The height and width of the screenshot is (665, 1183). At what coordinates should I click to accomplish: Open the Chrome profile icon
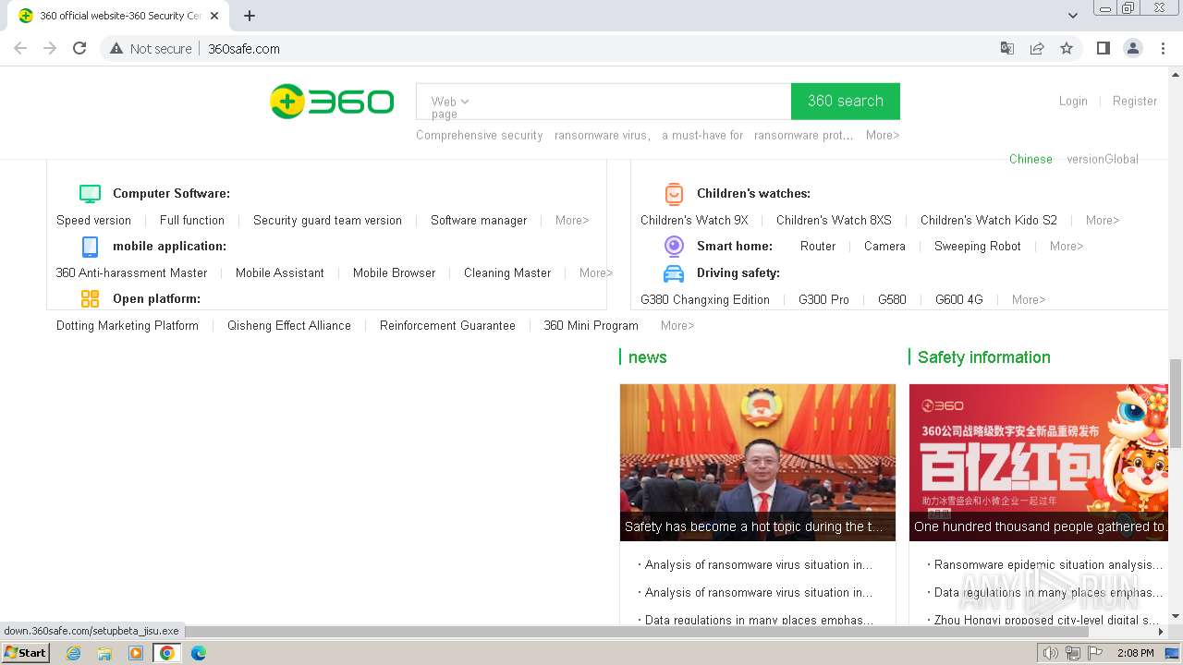point(1132,48)
